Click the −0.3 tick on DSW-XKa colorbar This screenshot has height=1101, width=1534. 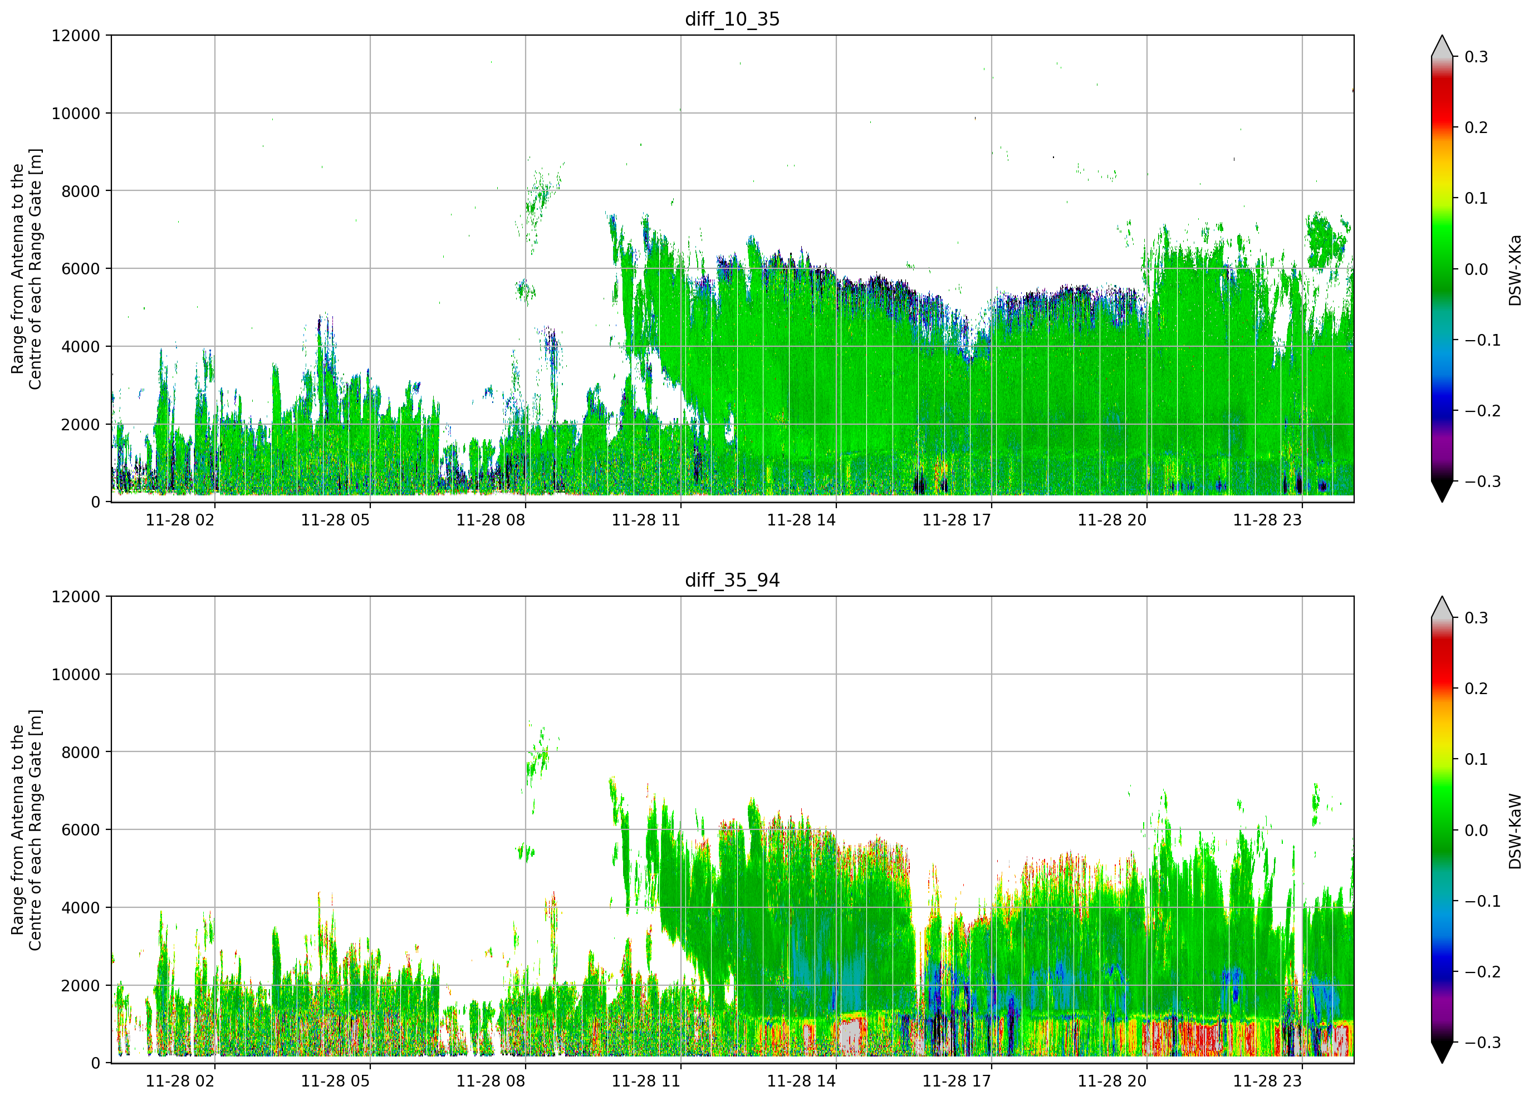click(x=1483, y=481)
